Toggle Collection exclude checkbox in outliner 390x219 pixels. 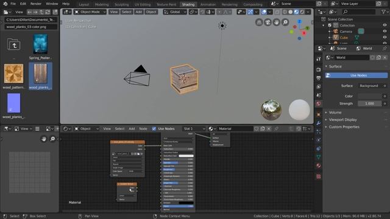330,25
